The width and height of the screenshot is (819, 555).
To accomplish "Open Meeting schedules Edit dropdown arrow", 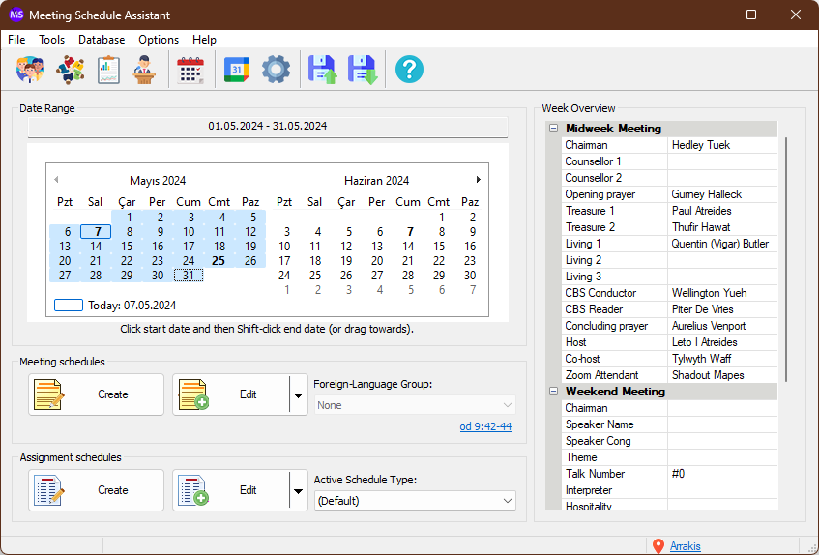I will [x=297, y=395].
